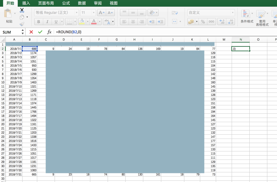Open the currency format dropdown arrow
Image resolution: width=277 pixels, height=182 pixels.
(197, 22)
